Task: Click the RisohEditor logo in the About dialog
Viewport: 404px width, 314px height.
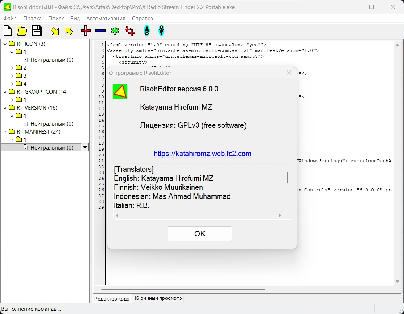Action: pyautogui.click(x=120, y=91)
